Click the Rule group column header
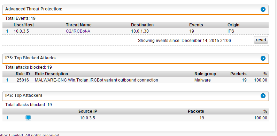 click(x=205, y=74)
